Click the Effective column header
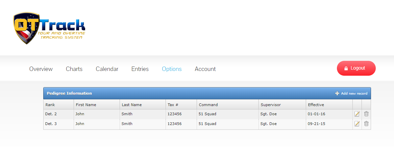Viewport: 394px width, 148px height. (316, 105)
